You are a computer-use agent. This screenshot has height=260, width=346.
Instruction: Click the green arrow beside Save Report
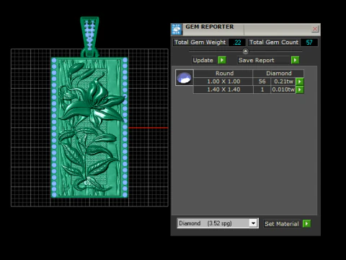[x=295, y=60]
